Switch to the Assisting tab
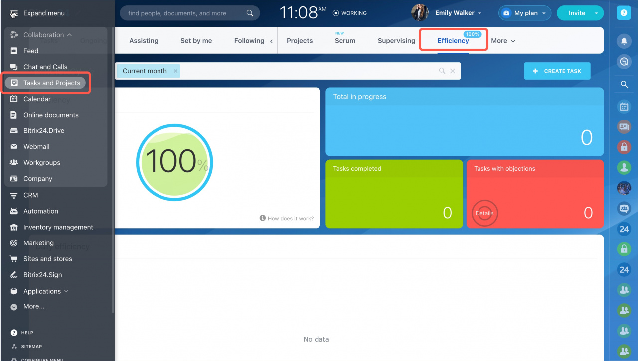638x361 pixels. 144,41
